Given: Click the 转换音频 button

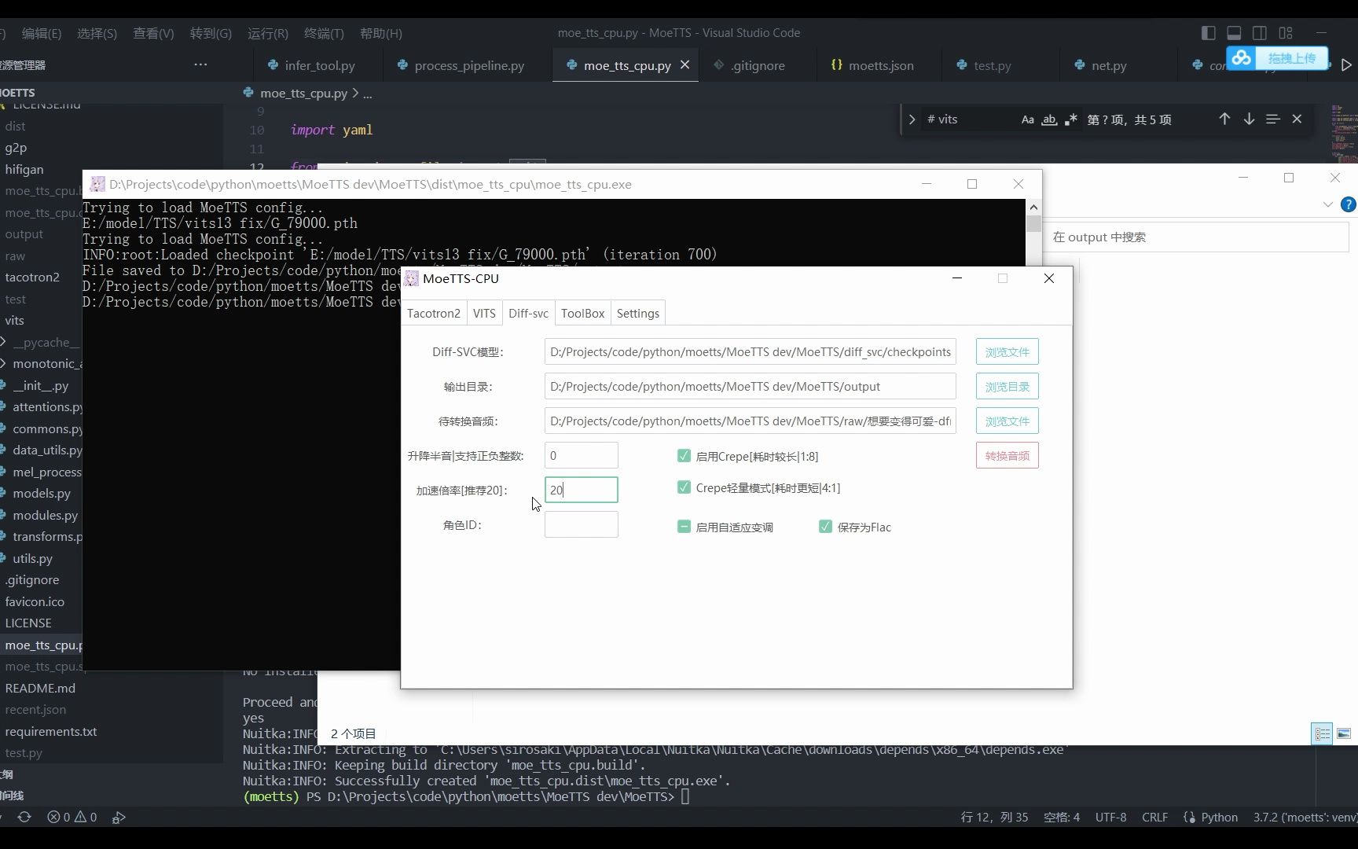Looking at the screenshot, I should point(1007,455).
